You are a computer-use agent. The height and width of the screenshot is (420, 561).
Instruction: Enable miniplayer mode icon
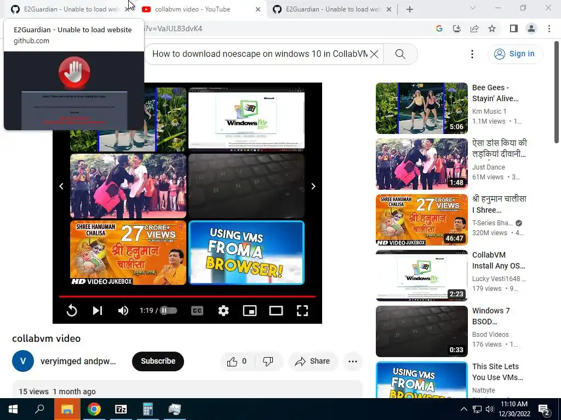tap(250, 311)
